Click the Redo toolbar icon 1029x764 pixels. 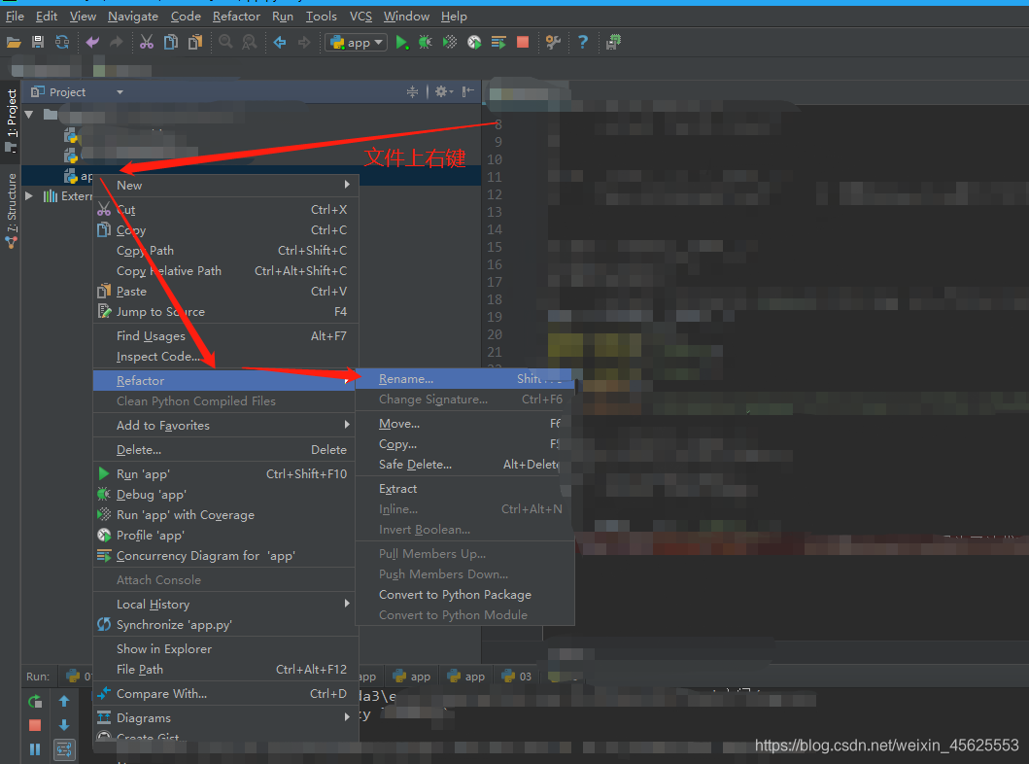(117, 43)
